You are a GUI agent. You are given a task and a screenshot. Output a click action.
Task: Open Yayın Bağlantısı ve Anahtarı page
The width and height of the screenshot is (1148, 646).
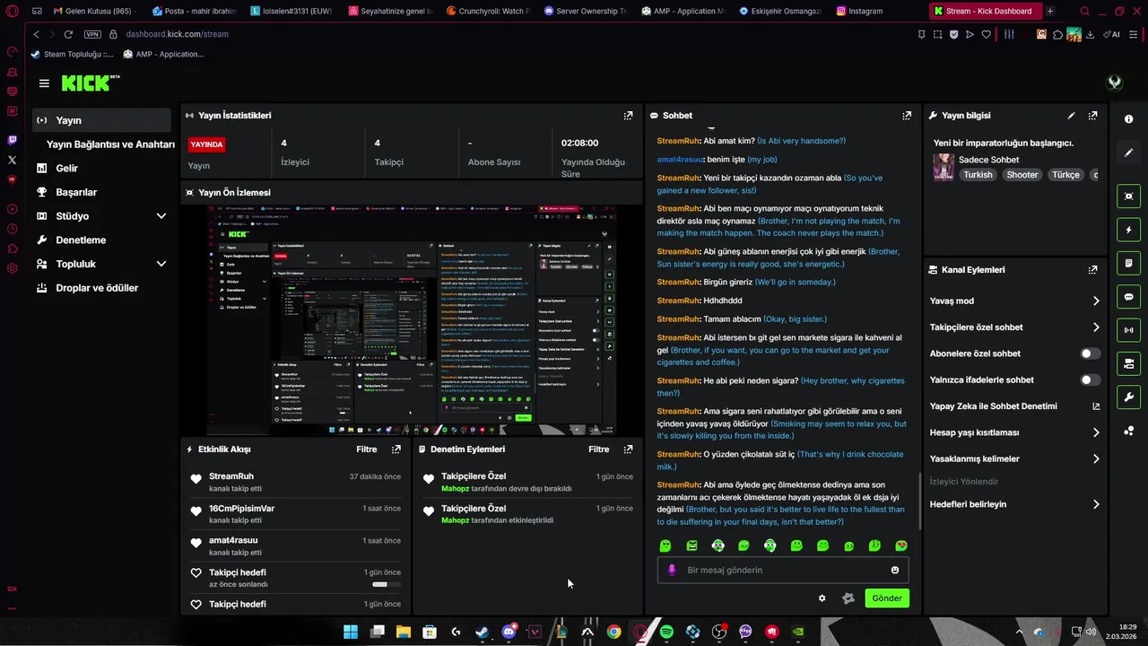[110, 144]
